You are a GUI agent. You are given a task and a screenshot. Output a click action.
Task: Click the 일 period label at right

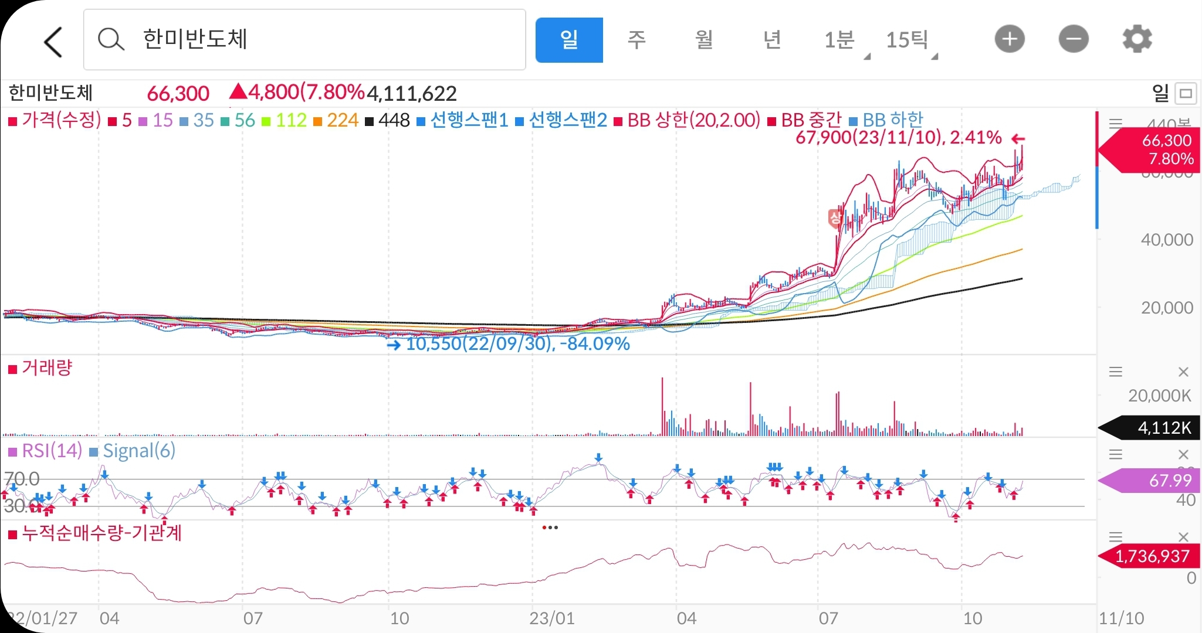pyautogui.click(x=1160, y=93)
